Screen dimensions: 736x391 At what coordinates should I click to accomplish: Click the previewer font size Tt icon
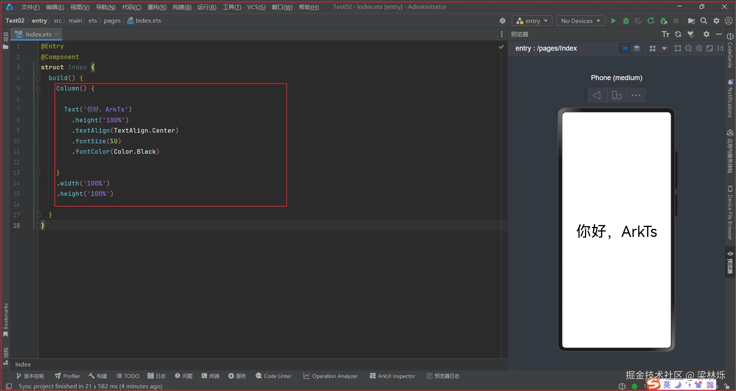(665, 34)
